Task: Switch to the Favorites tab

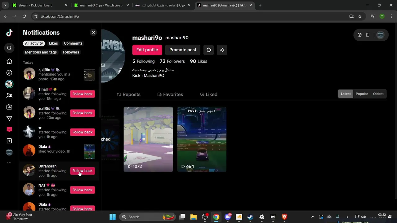Action: tap(170, 94)
